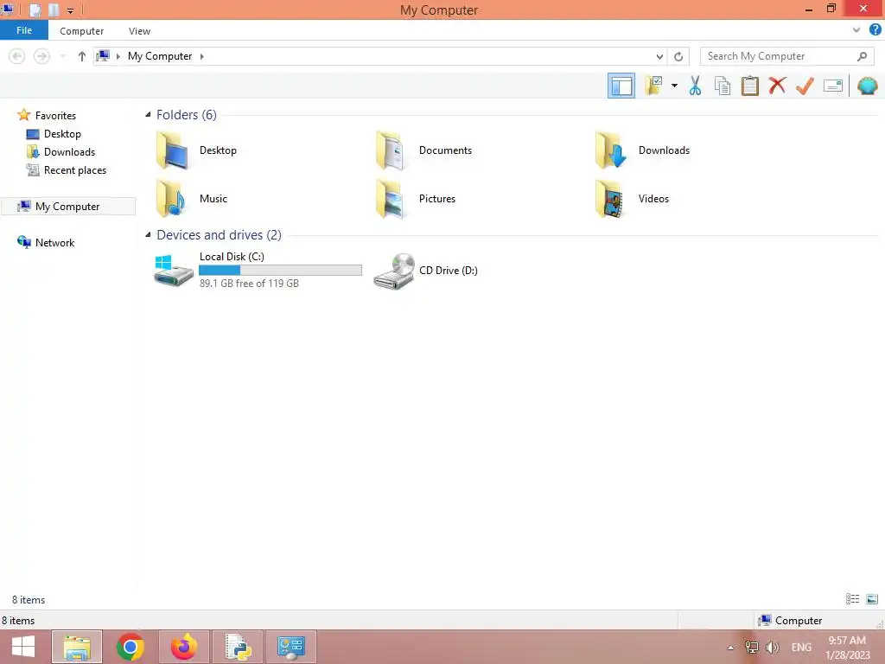Click the Back navigation arrow
Screen dimensions: 885x664
17,56
